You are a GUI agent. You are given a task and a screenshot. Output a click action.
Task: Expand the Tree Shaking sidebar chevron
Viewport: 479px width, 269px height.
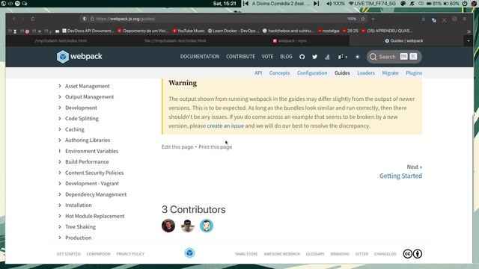pyautogui.click(x=60, y=226)
